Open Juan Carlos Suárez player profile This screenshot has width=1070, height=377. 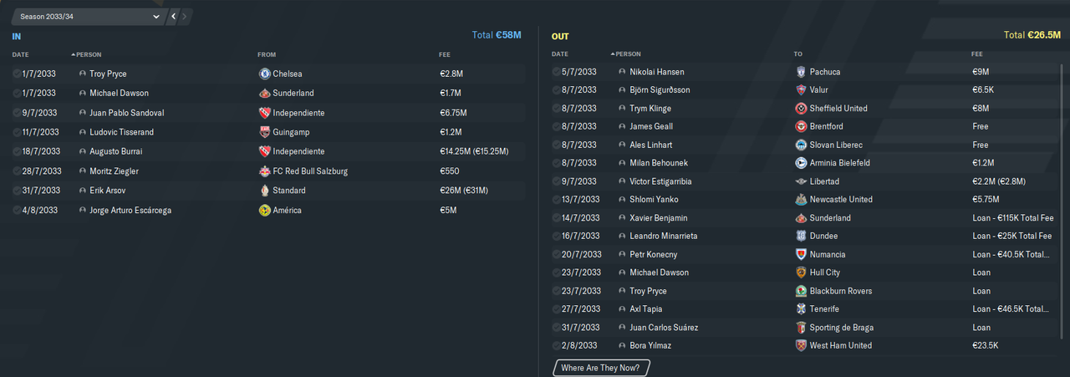[664, 328]
